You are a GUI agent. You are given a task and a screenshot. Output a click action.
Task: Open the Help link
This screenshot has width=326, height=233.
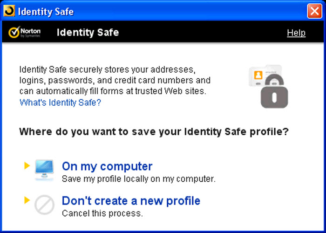pyautogui.click(x=296, y=33)
